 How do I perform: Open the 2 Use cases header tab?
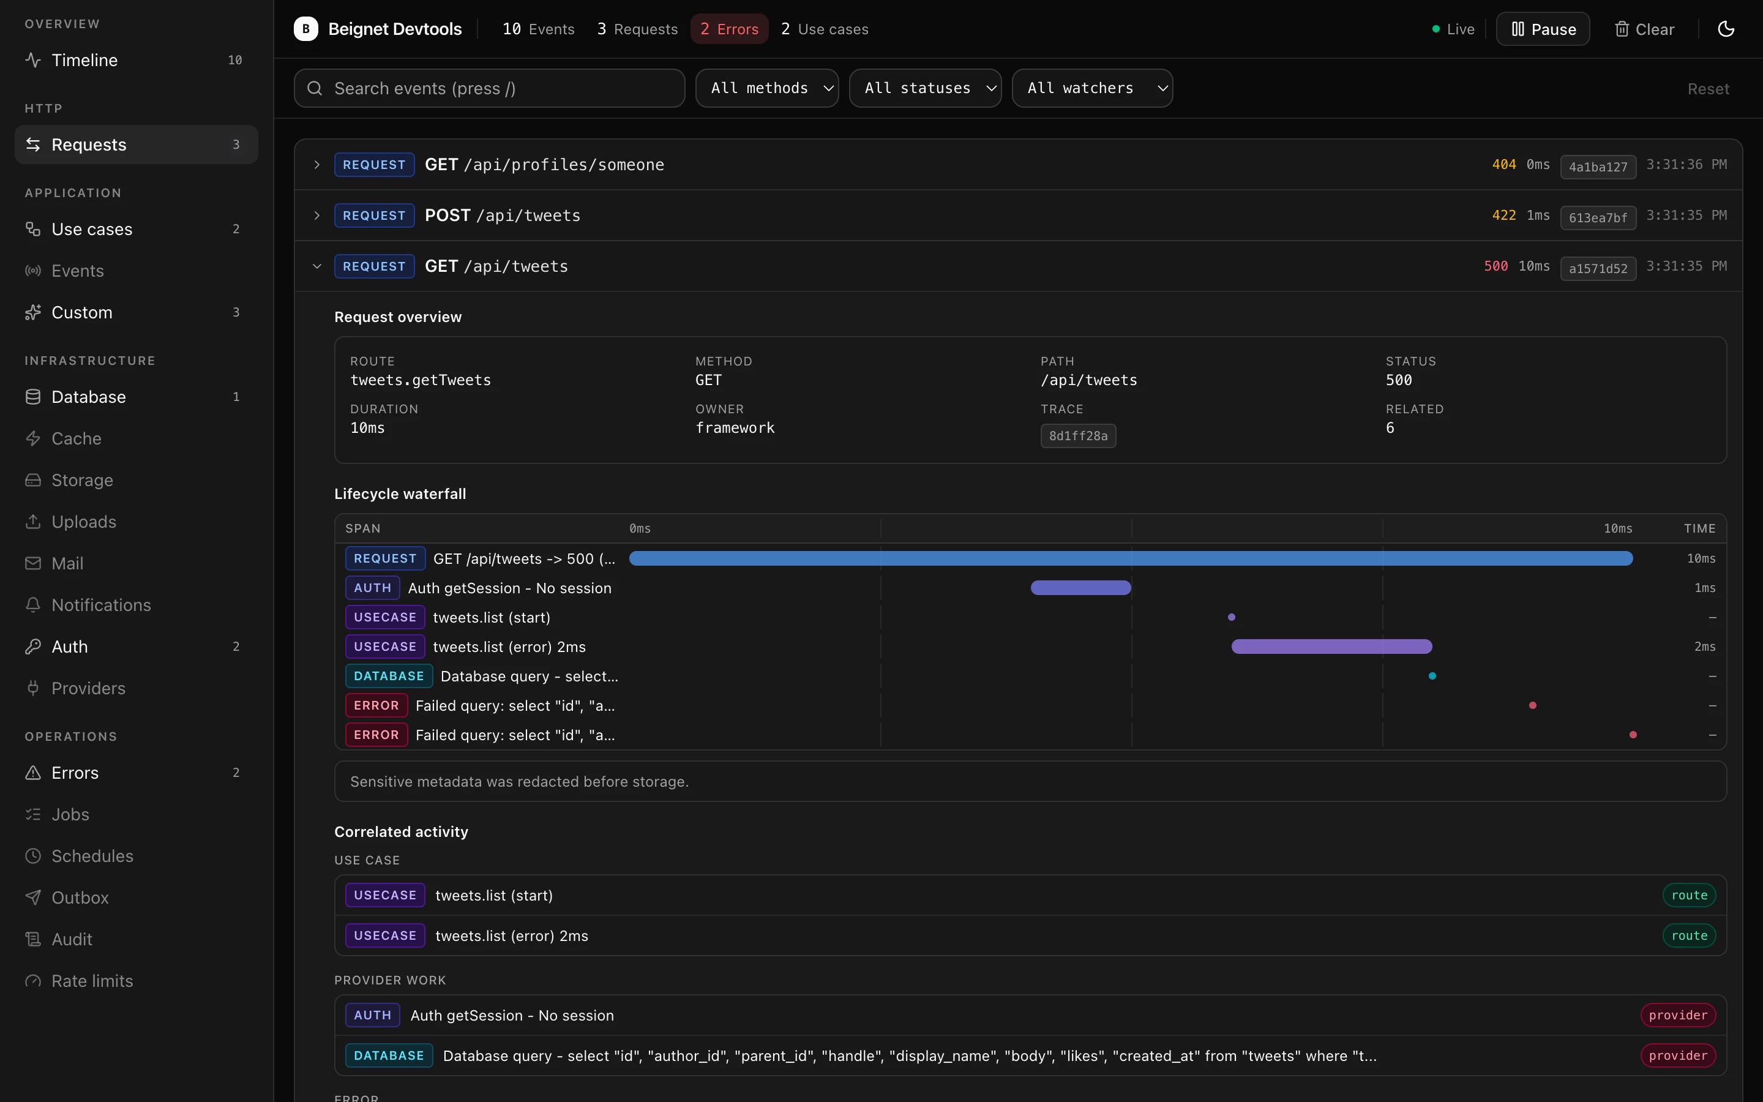pos(825,29)
